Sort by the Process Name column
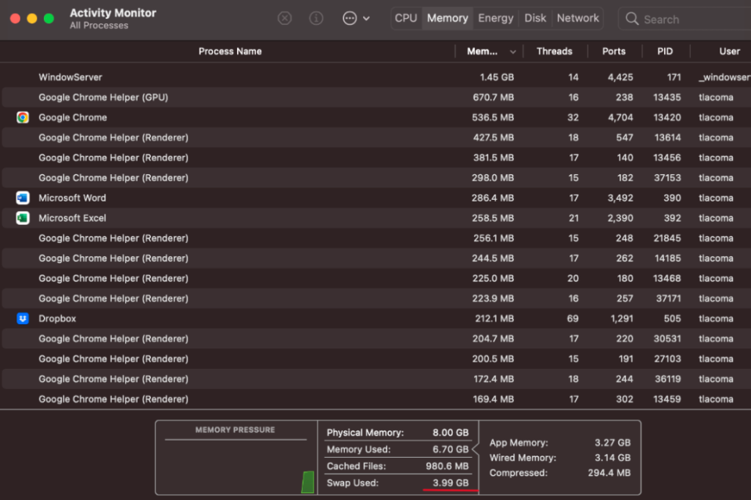This screenshot has width=751, height=500. [230, 52]
